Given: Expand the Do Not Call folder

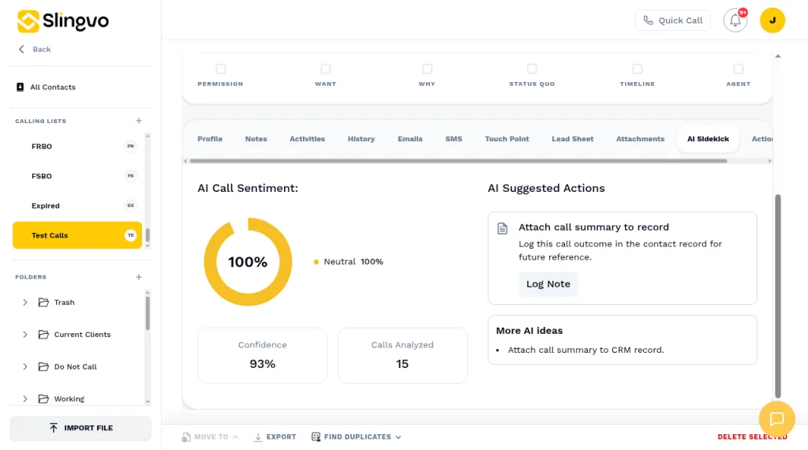Looking at the screenshot, I should [x=24, y=366].
